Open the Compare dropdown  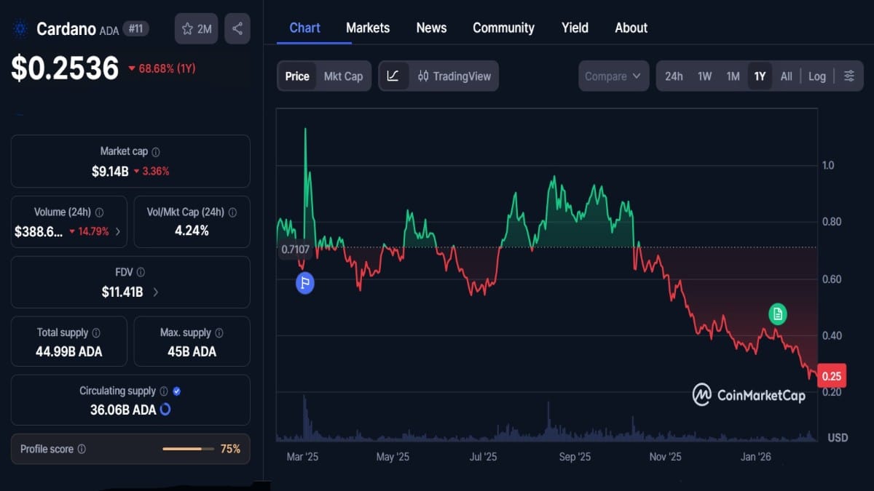613,76
